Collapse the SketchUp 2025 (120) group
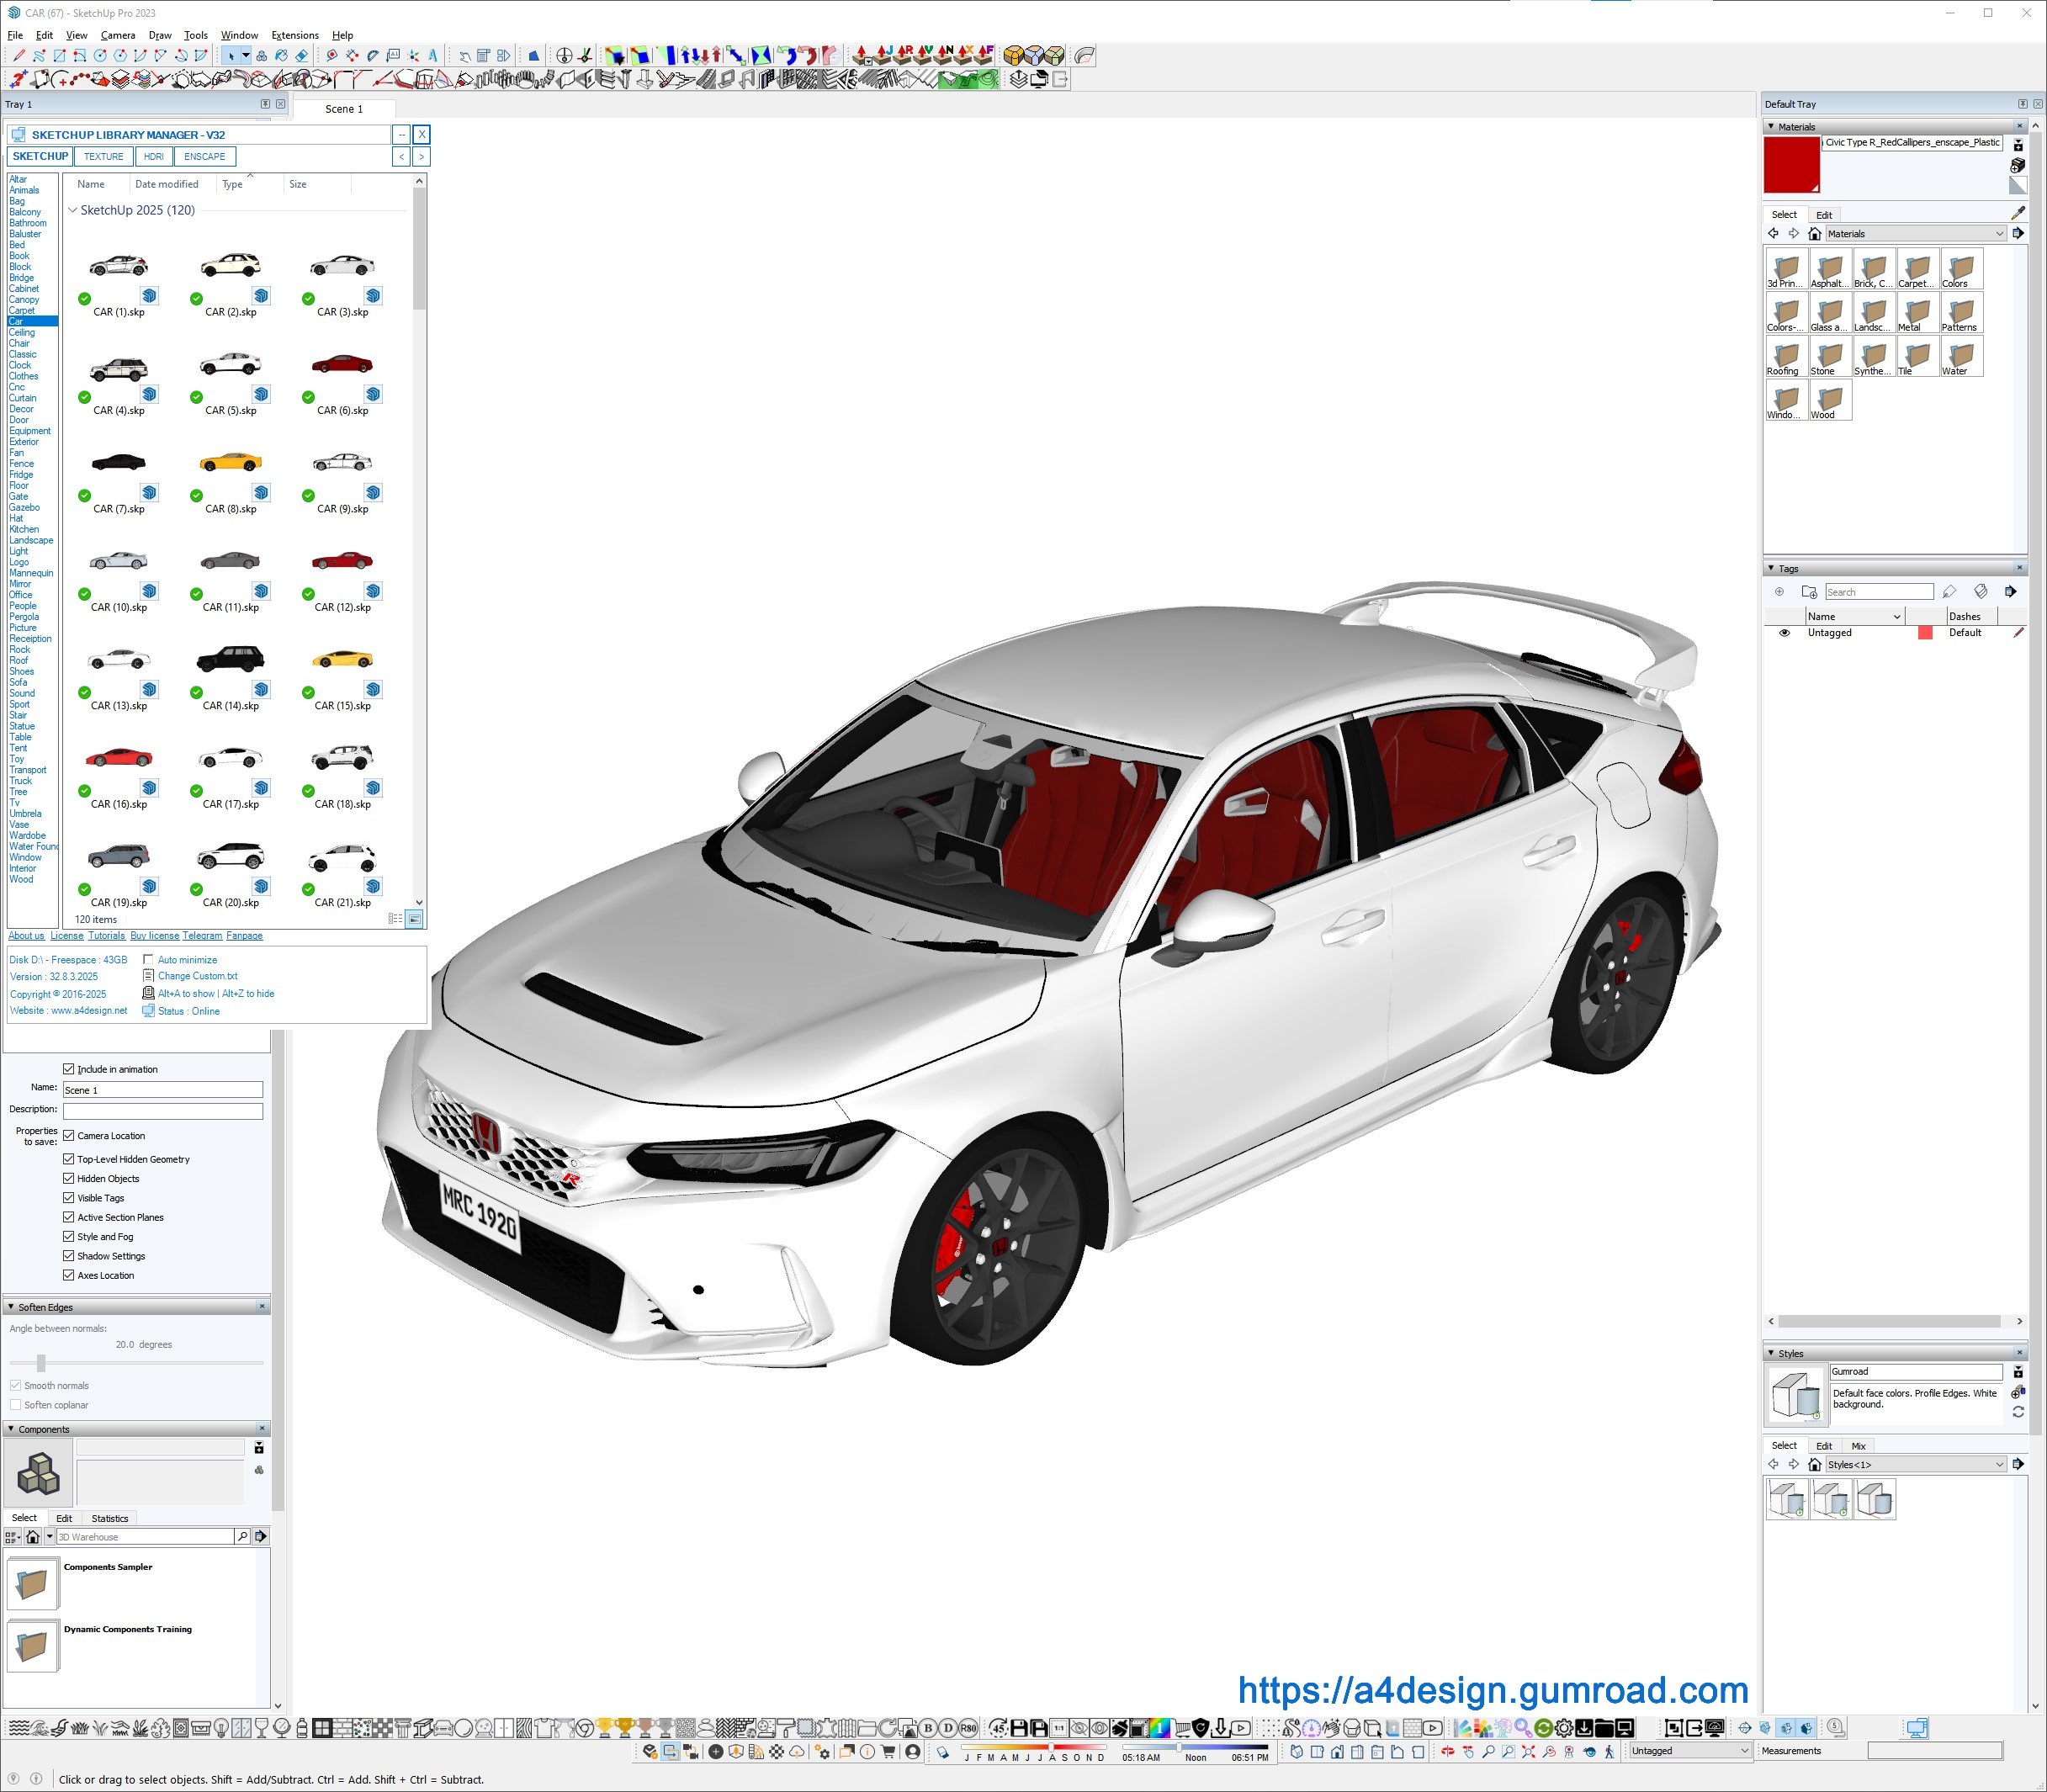2047x1792 pixels. (x=72, y=210)
